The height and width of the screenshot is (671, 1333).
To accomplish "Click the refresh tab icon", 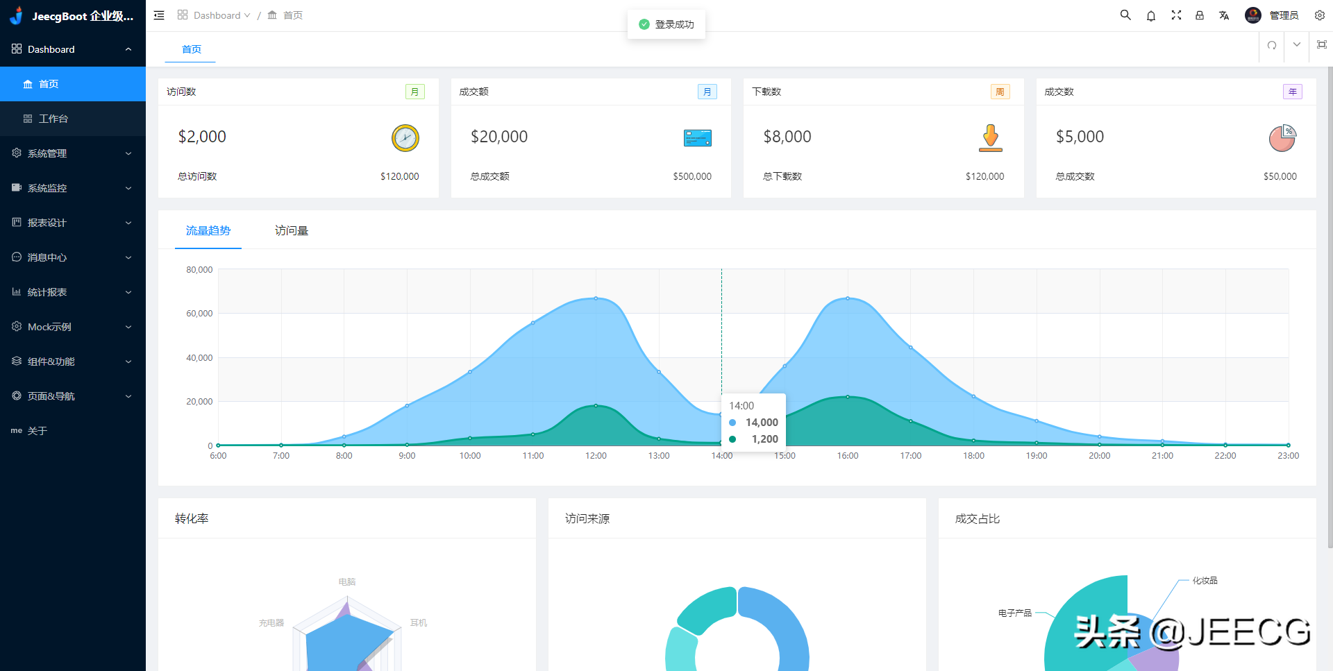I will (x=1272, y=45).
